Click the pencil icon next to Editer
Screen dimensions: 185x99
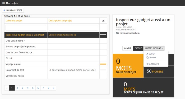[147, 54]
